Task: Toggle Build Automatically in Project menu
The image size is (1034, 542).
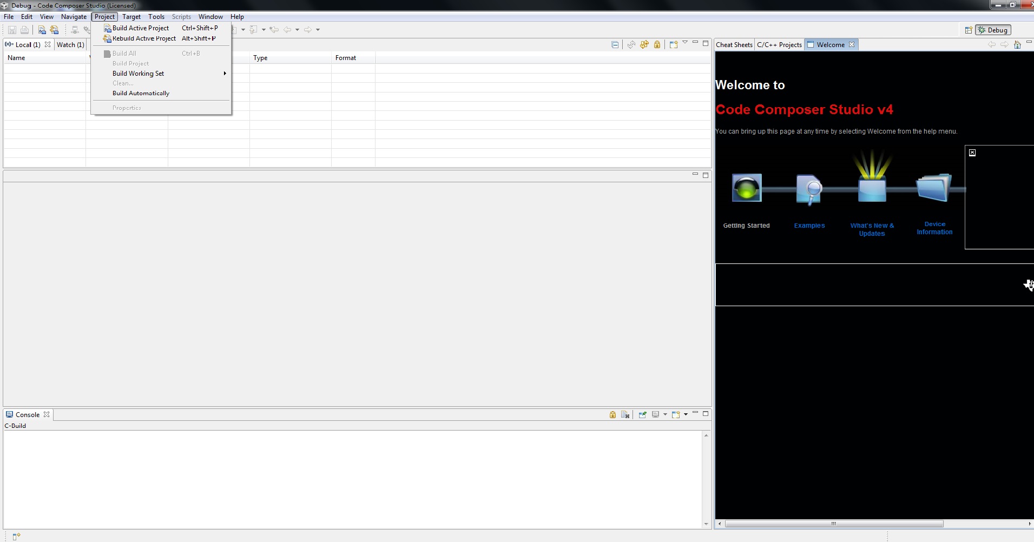Action: [x=161, y=93]
